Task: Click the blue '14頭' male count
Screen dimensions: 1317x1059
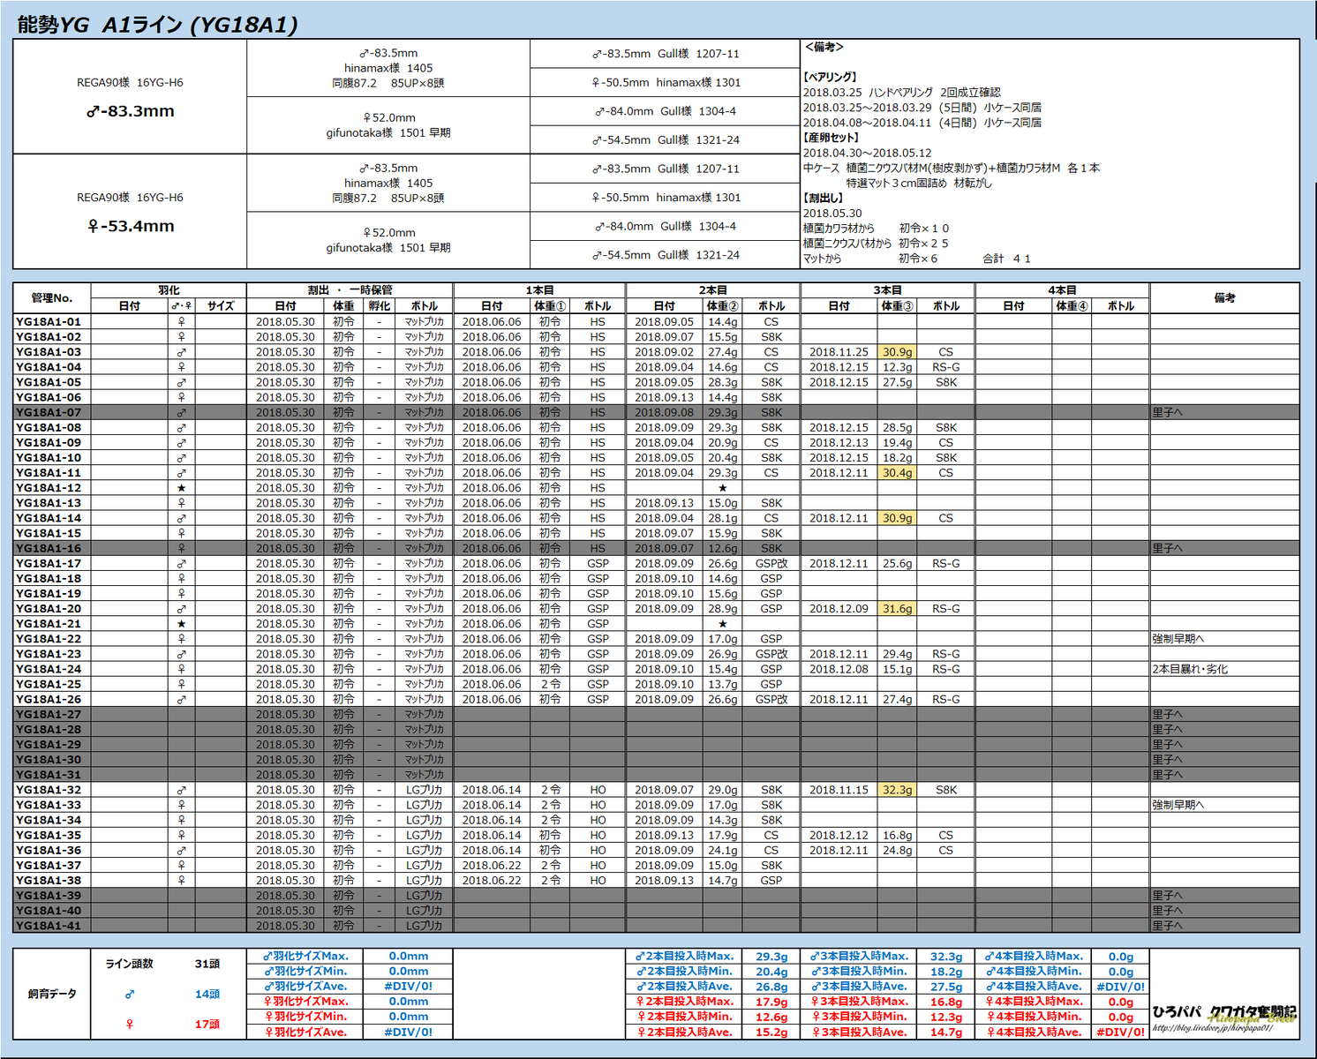Action: (x=207, y=994)
